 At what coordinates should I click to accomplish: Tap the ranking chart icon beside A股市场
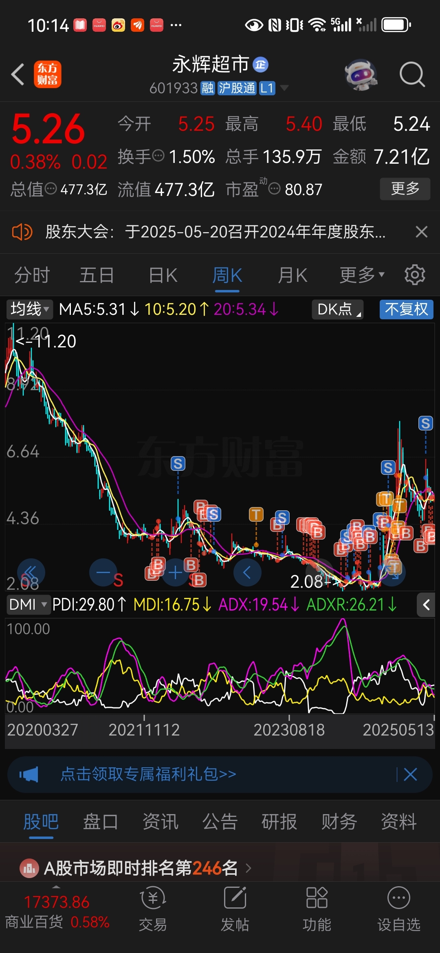point(29,868)
